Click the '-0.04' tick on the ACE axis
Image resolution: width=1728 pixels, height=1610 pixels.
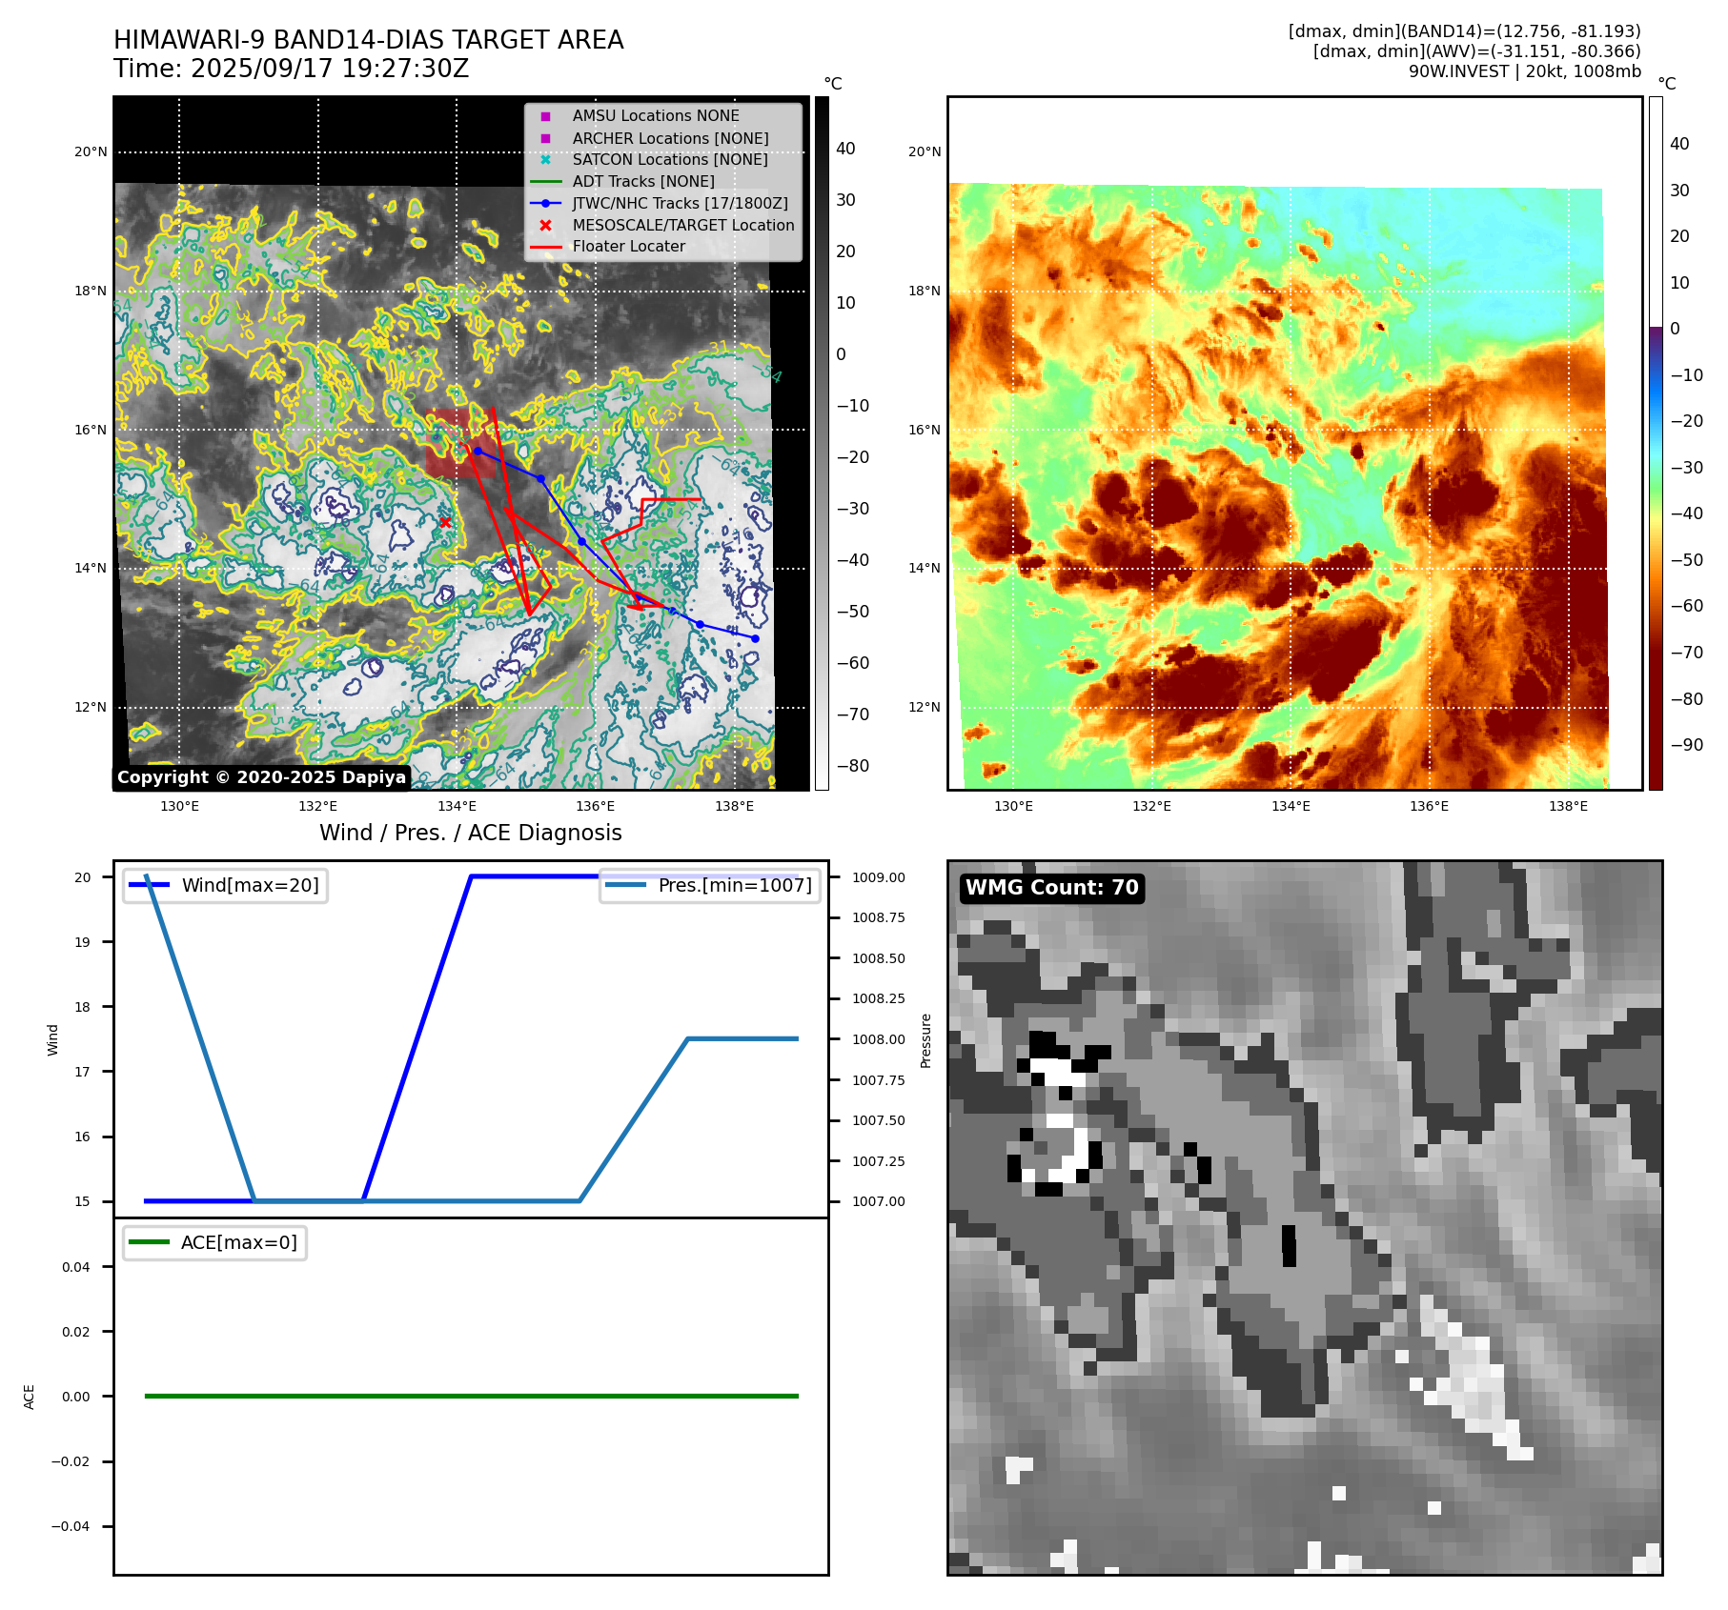coord(71,1526)
